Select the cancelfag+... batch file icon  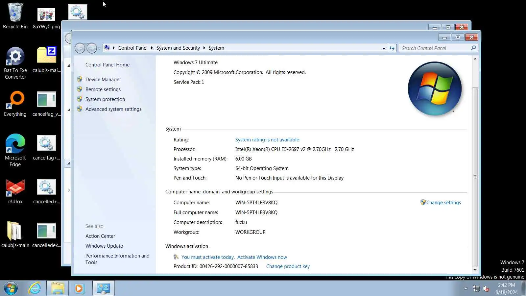pos(46,148)
